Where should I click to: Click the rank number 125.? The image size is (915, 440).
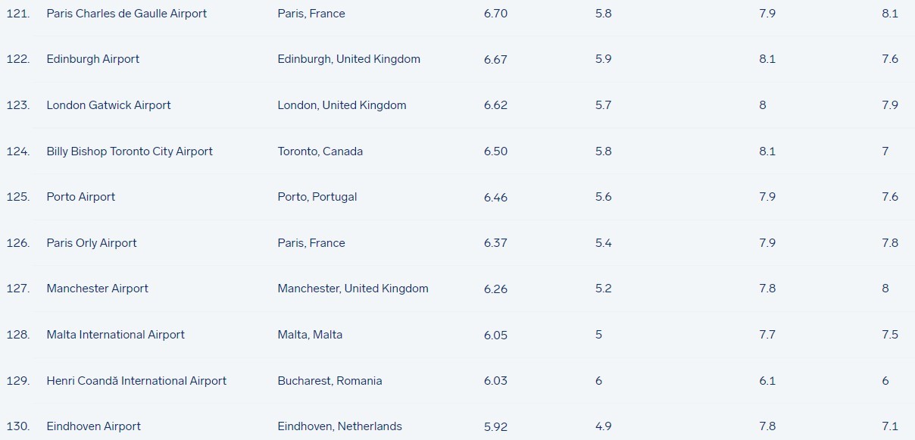pyautogui.click(x=18, y=197)
